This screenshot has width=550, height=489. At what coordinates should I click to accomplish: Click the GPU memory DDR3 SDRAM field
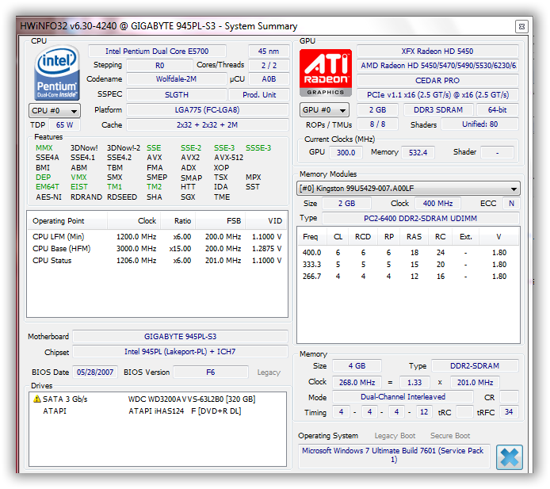[438, 110]
